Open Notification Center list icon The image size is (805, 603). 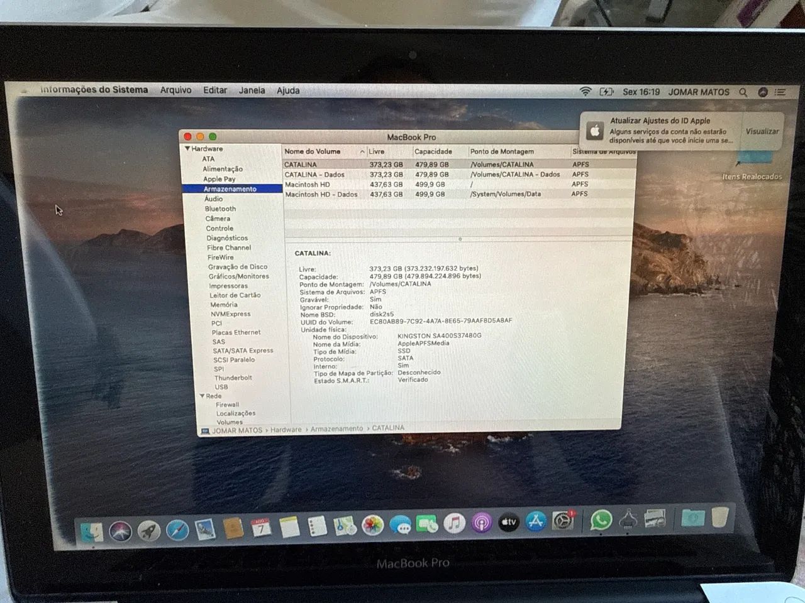tap(780, 92)
